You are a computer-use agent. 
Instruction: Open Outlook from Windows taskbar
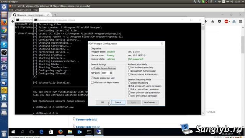click(80, 132)
